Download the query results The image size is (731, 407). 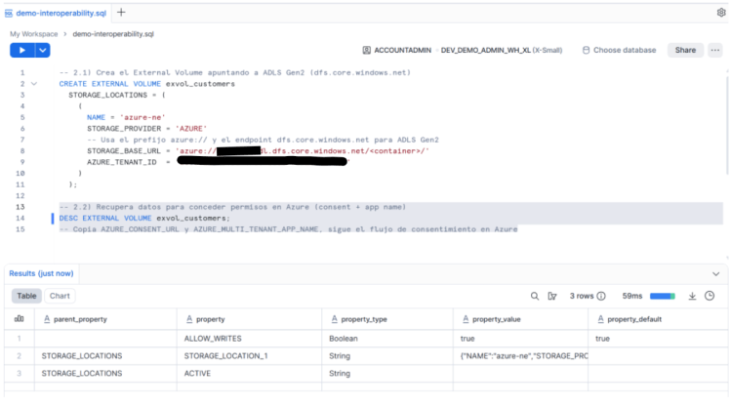(692, 296)
